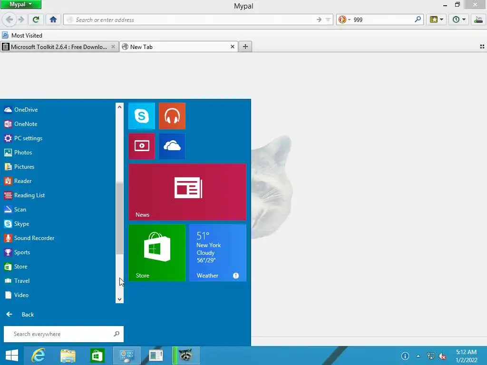Image resolution: width=487 pixels, height=365 pixels.
Task: Open File Explorer from the taskbar
Action: pos(68,355)
